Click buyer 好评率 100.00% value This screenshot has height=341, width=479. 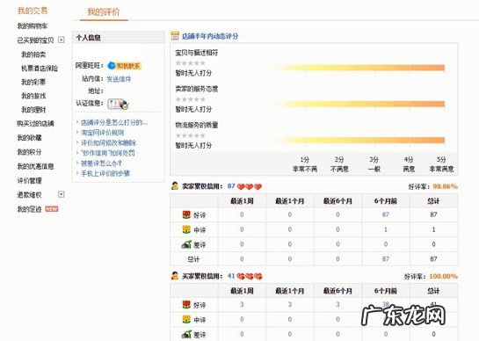click(x=443, y=276)
